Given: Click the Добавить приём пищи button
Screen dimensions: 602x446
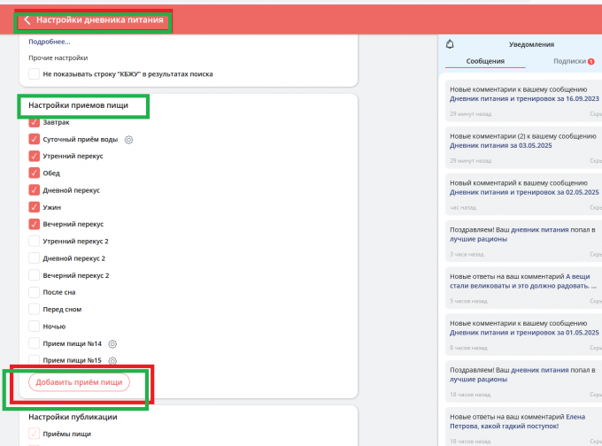Looking at the screenshot, I should point(80,382).
